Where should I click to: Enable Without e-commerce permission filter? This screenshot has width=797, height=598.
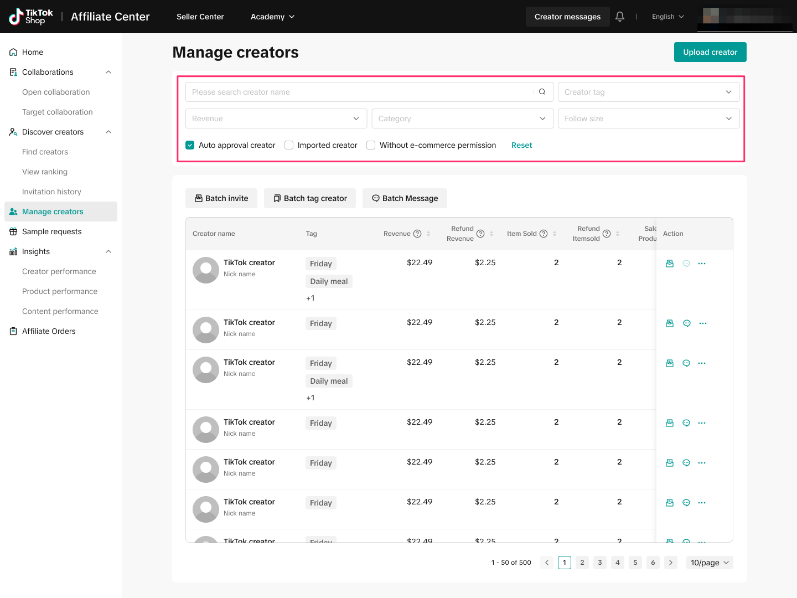(x=371, y=145)
